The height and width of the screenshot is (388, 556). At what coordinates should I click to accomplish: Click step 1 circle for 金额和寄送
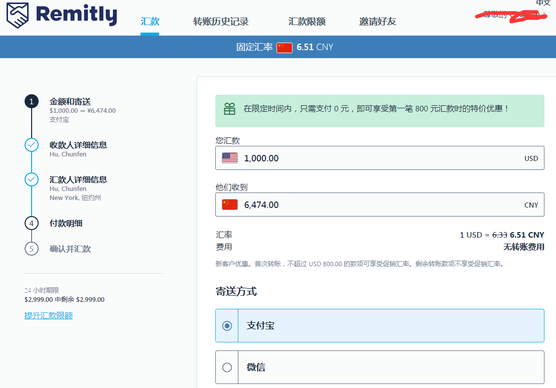click(x=32, y=102)
